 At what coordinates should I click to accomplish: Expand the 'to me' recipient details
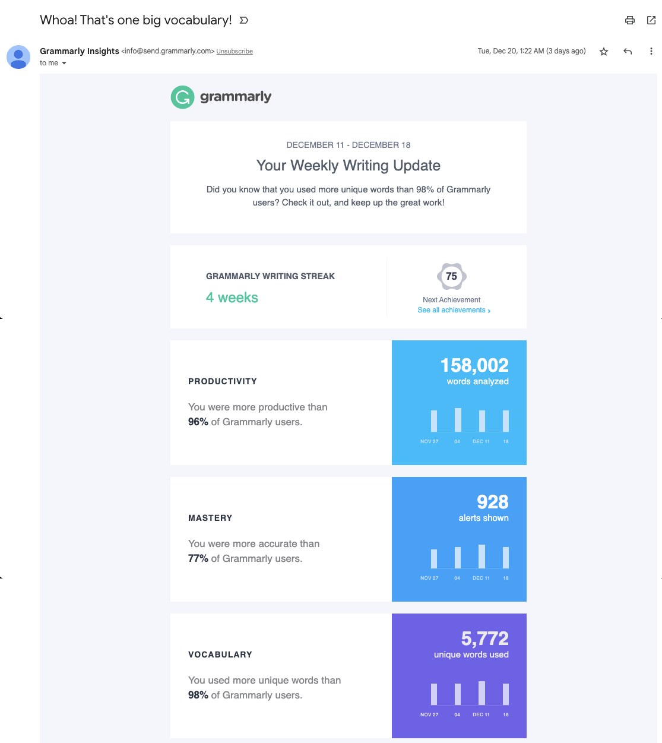click(x=64, y=63)
